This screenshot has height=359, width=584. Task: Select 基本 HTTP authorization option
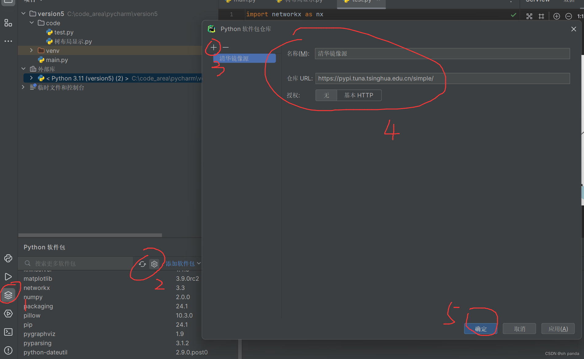359,95
